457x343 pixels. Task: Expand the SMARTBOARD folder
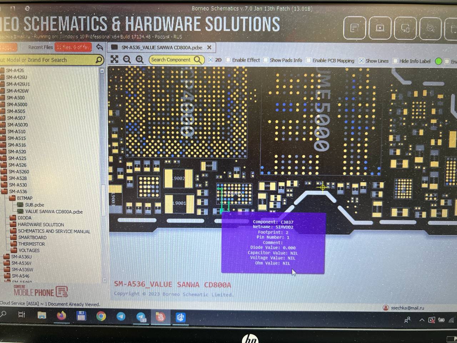pos(14,237)
